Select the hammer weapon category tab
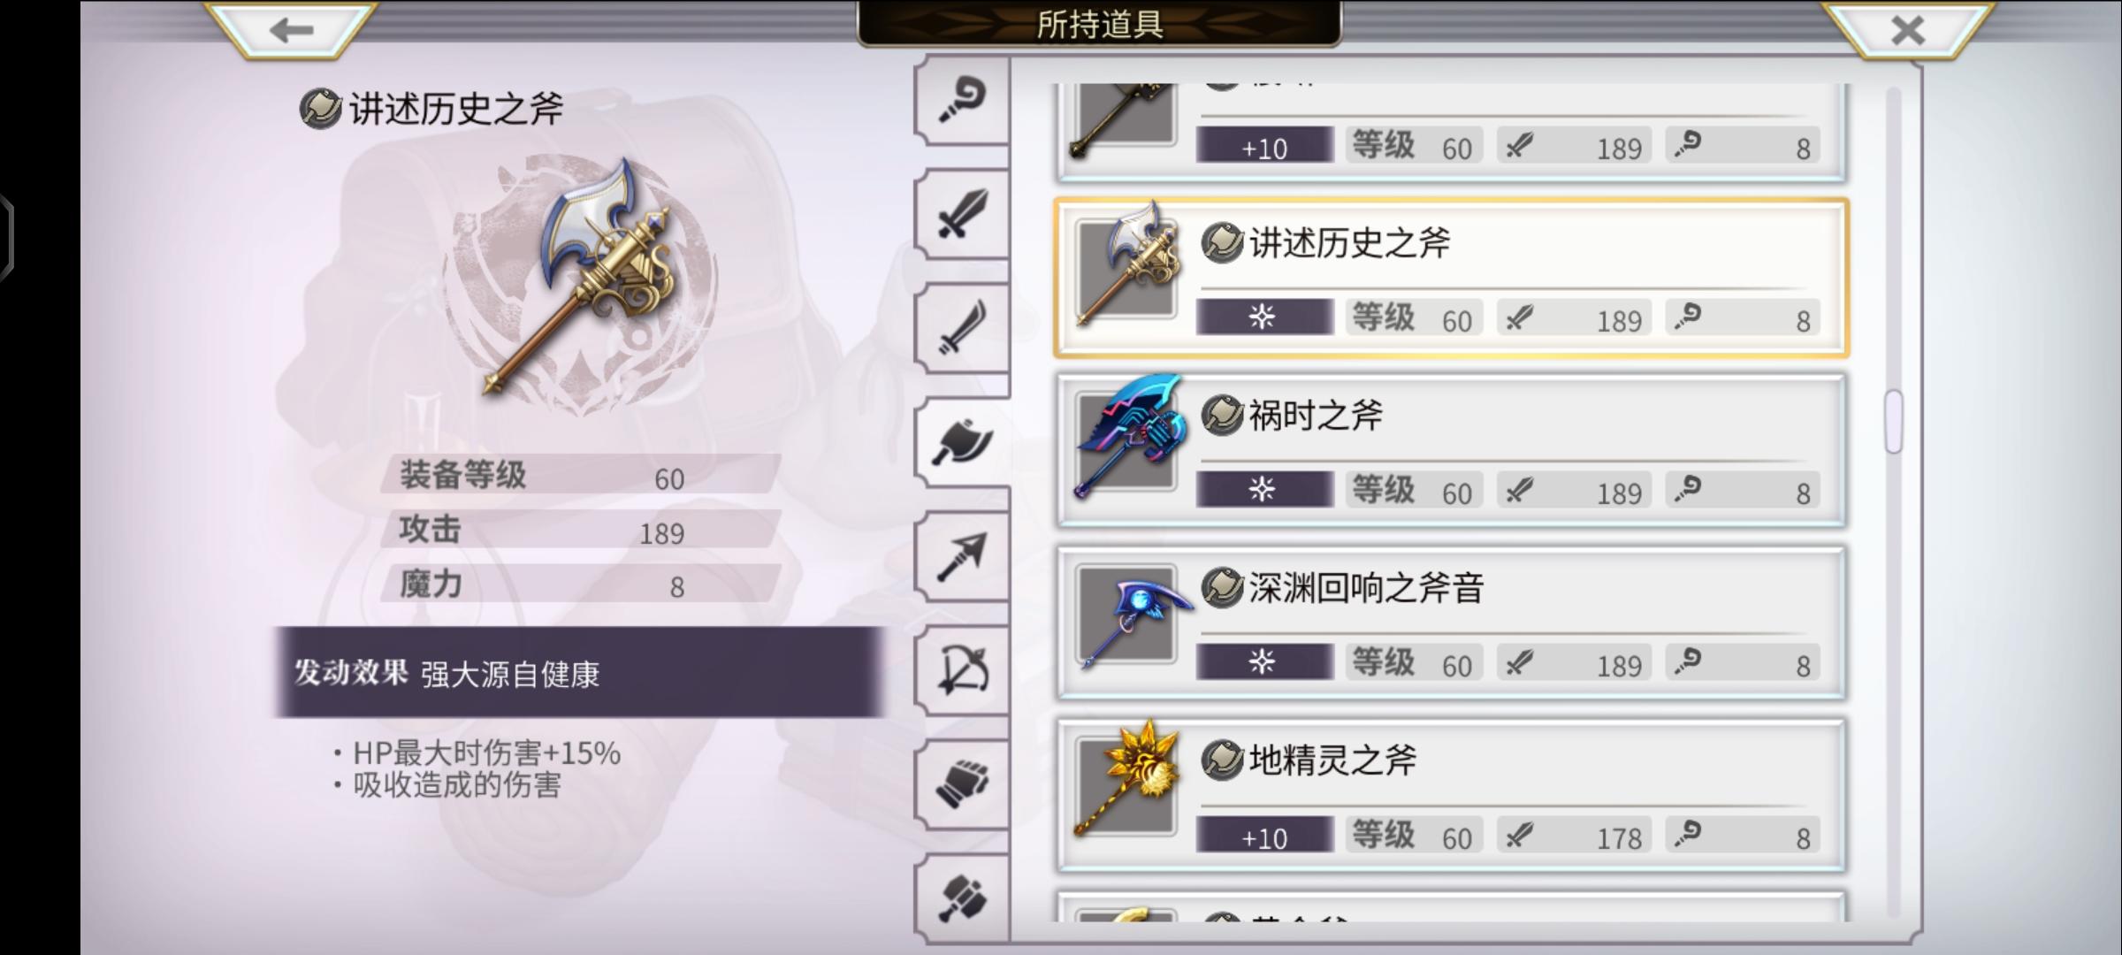Viewport: 2122px width, 955px height. 962,897
